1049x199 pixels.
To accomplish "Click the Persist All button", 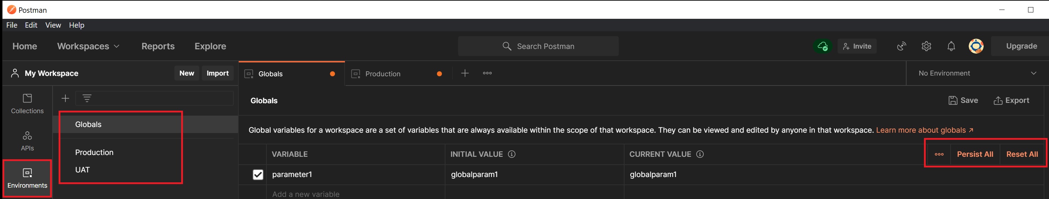I will 974,154.
